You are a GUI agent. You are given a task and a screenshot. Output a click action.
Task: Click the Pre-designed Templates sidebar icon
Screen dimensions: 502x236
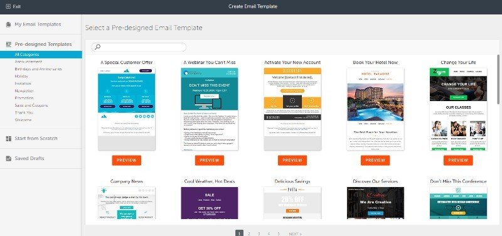[x=9, y=44]
